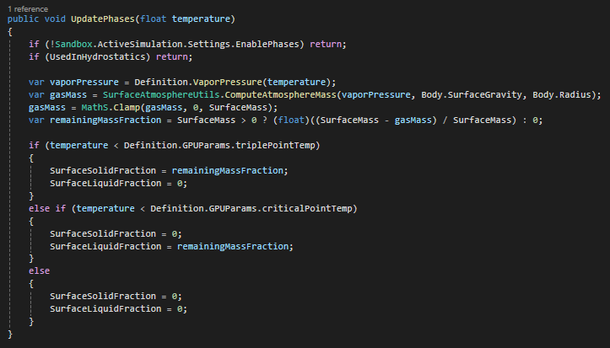The width and height of the screenshot is (610, 348).
Task: Click the EnablePhases property
Action: 268,44
